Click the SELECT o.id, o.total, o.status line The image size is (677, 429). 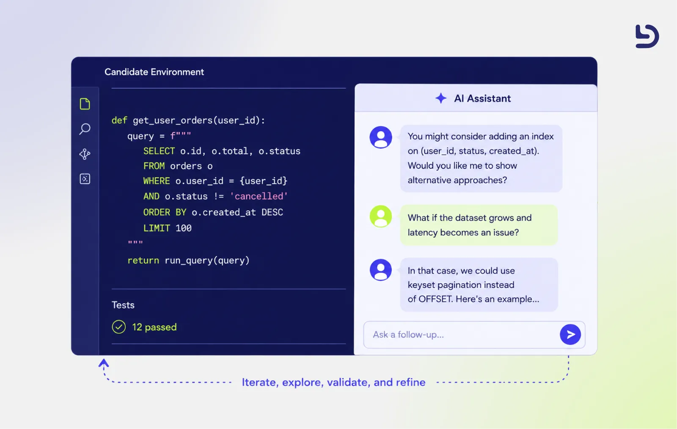click(222, 151)
